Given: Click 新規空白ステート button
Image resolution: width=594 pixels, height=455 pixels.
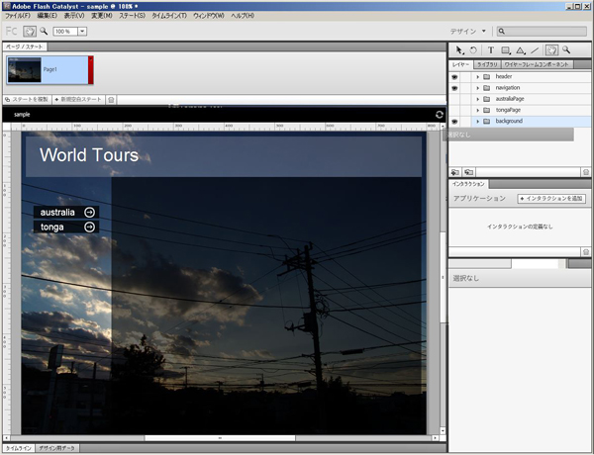Looking at the screenshot, I should 78,100.
